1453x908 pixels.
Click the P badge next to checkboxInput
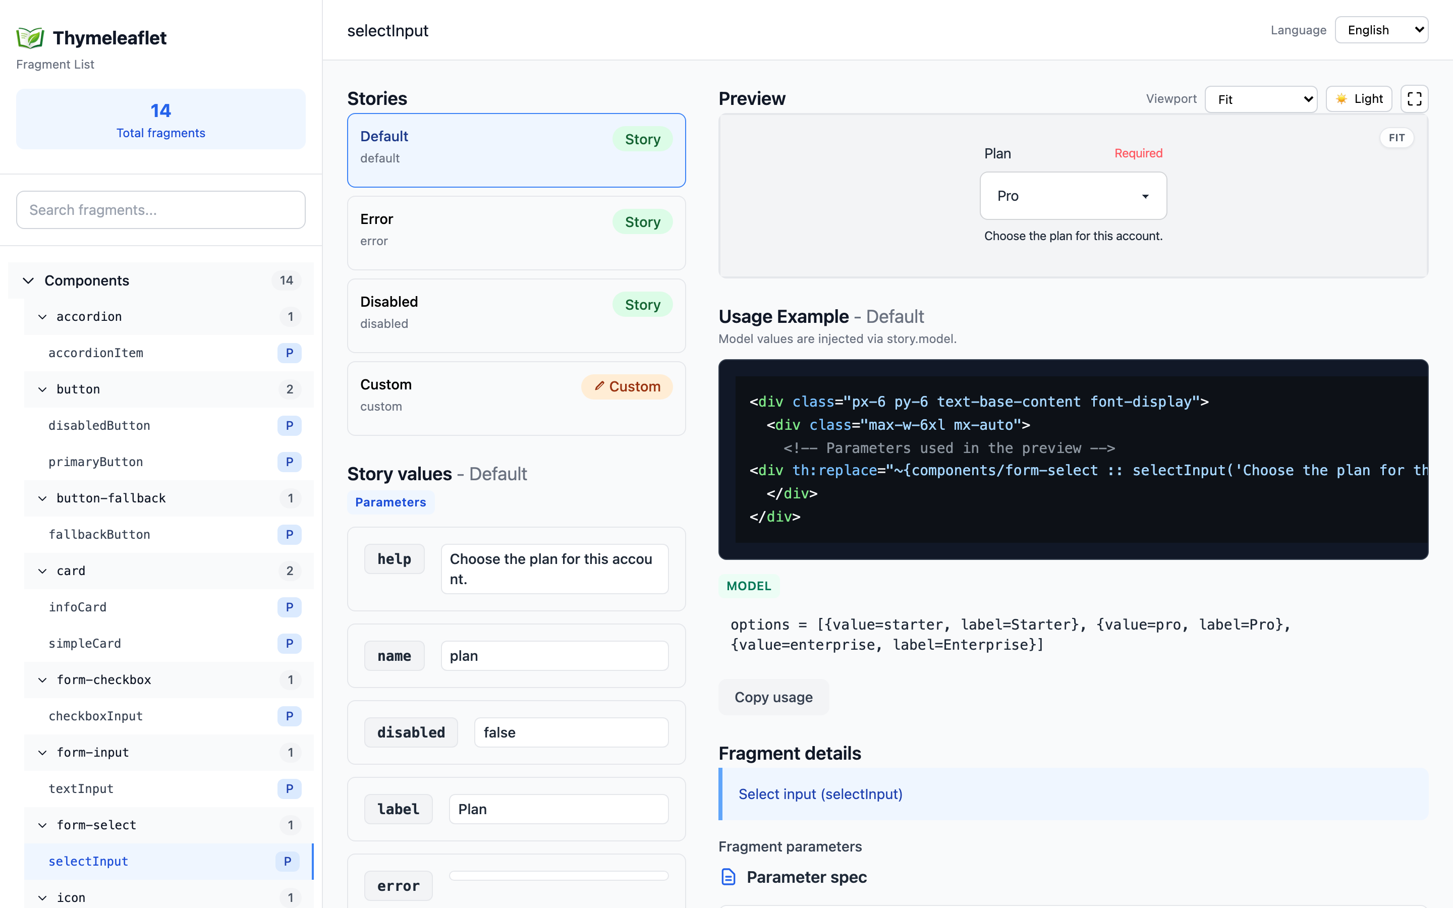pos(290,716)
